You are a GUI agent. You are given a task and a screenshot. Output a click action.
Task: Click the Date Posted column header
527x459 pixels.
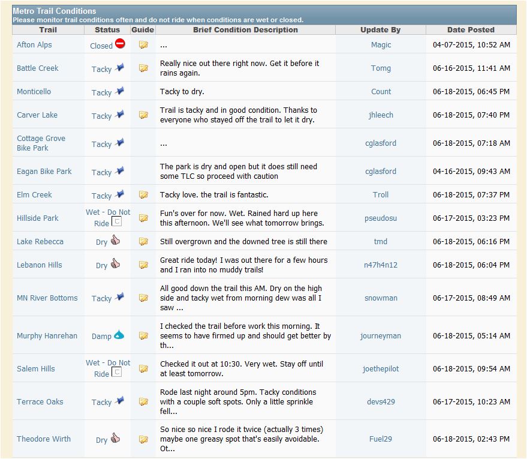coord(471,29)
